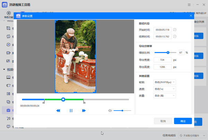The image size is (208, 140).
Task: Click the clip end marker on timeline
Action: point(84,102)
